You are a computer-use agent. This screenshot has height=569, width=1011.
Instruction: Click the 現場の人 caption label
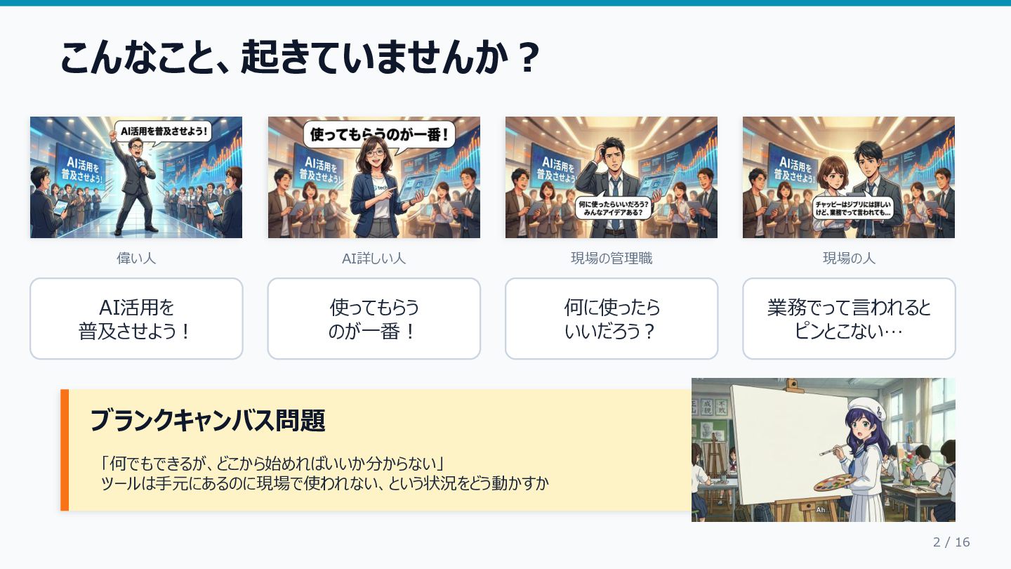pos(849,259)
